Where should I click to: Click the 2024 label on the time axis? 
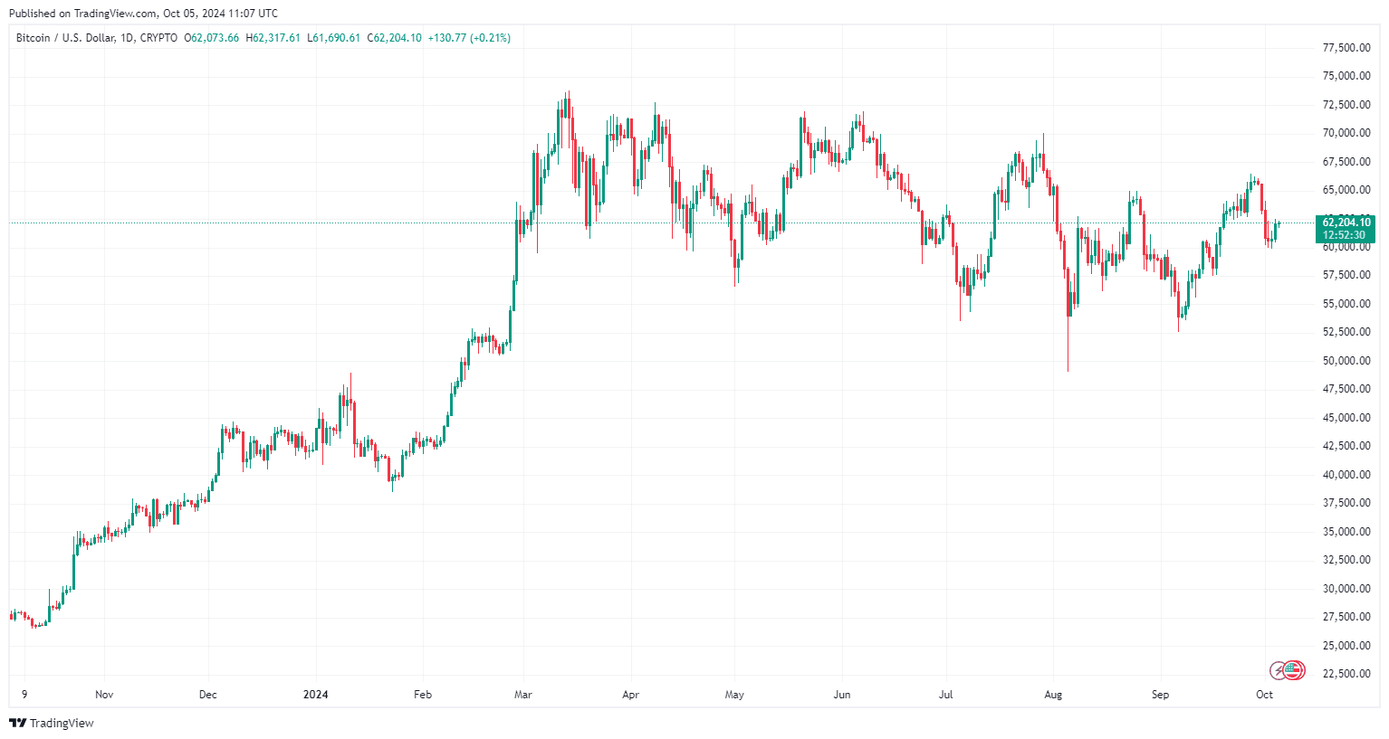pyautogui.click(x=316, y=695)
